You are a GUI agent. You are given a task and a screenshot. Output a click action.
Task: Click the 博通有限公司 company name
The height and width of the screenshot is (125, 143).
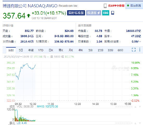[x=15, y=6]
